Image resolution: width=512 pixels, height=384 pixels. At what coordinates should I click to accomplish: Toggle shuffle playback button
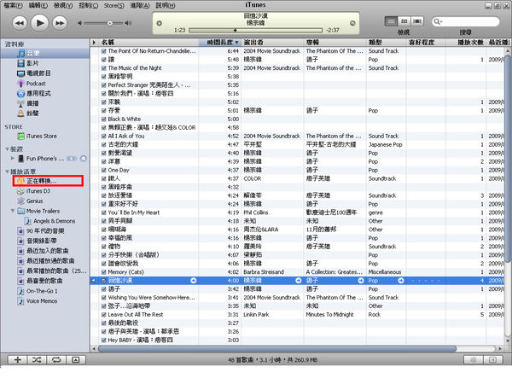(x=37, y=359)
